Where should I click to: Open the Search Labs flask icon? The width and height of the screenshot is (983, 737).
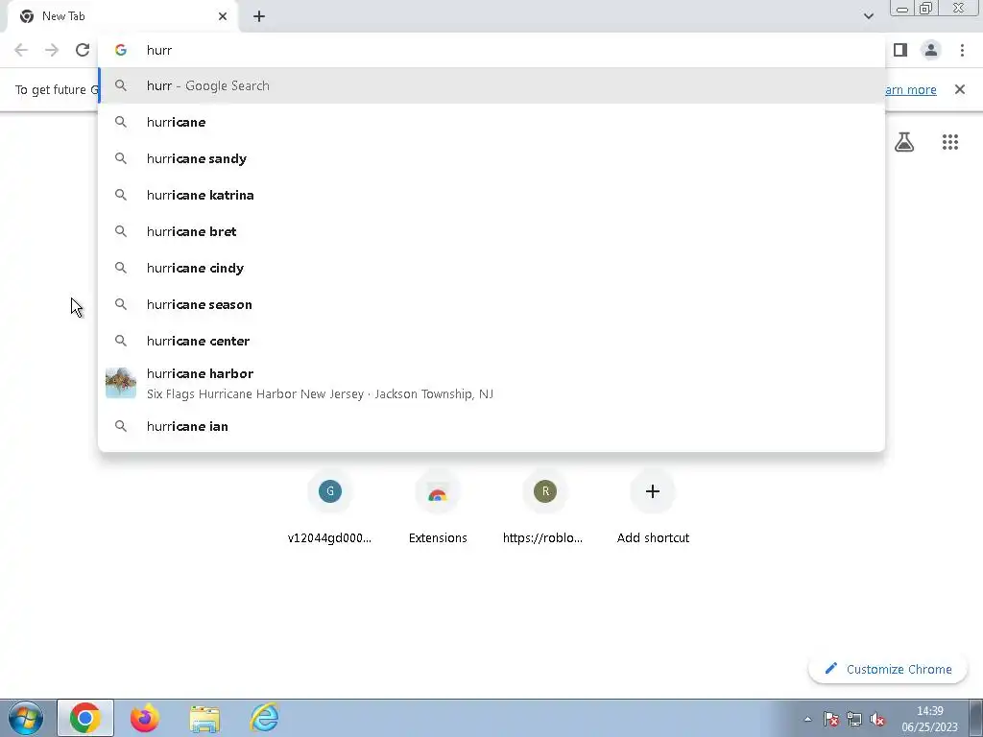click(904, 142)
